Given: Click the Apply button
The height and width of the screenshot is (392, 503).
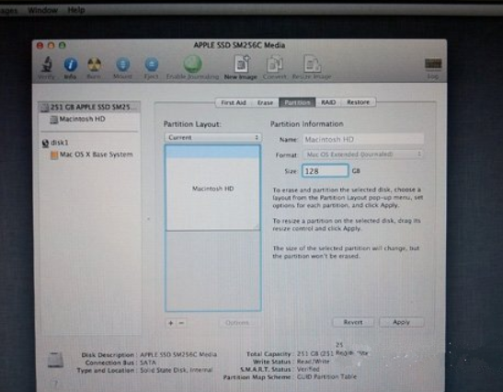Looking at the screenshot, I should coord(401,322).
